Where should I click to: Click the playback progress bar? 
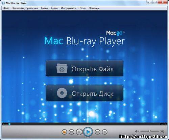coord(84,124)
